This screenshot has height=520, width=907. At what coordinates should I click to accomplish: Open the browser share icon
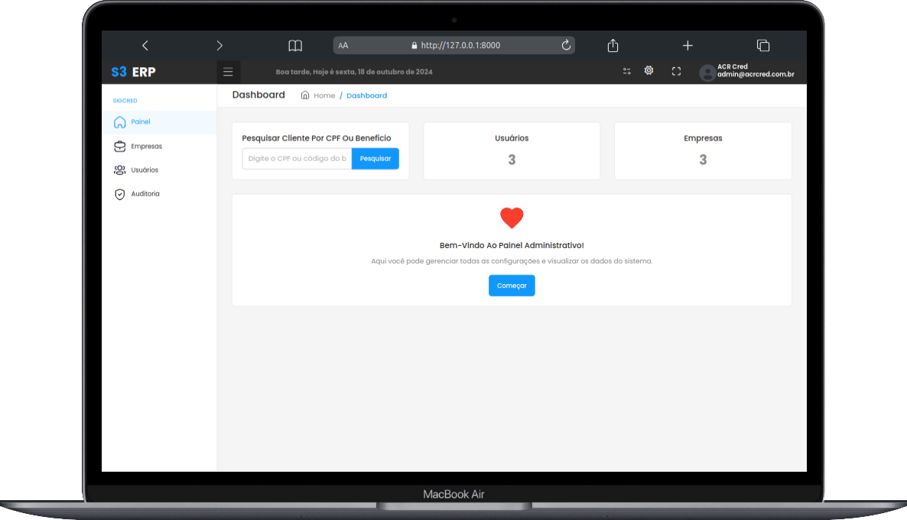coord(613,45)
